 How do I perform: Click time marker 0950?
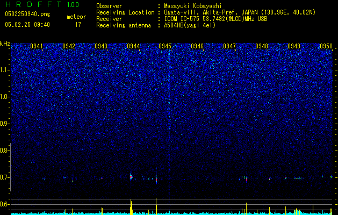tap(326, 46)
